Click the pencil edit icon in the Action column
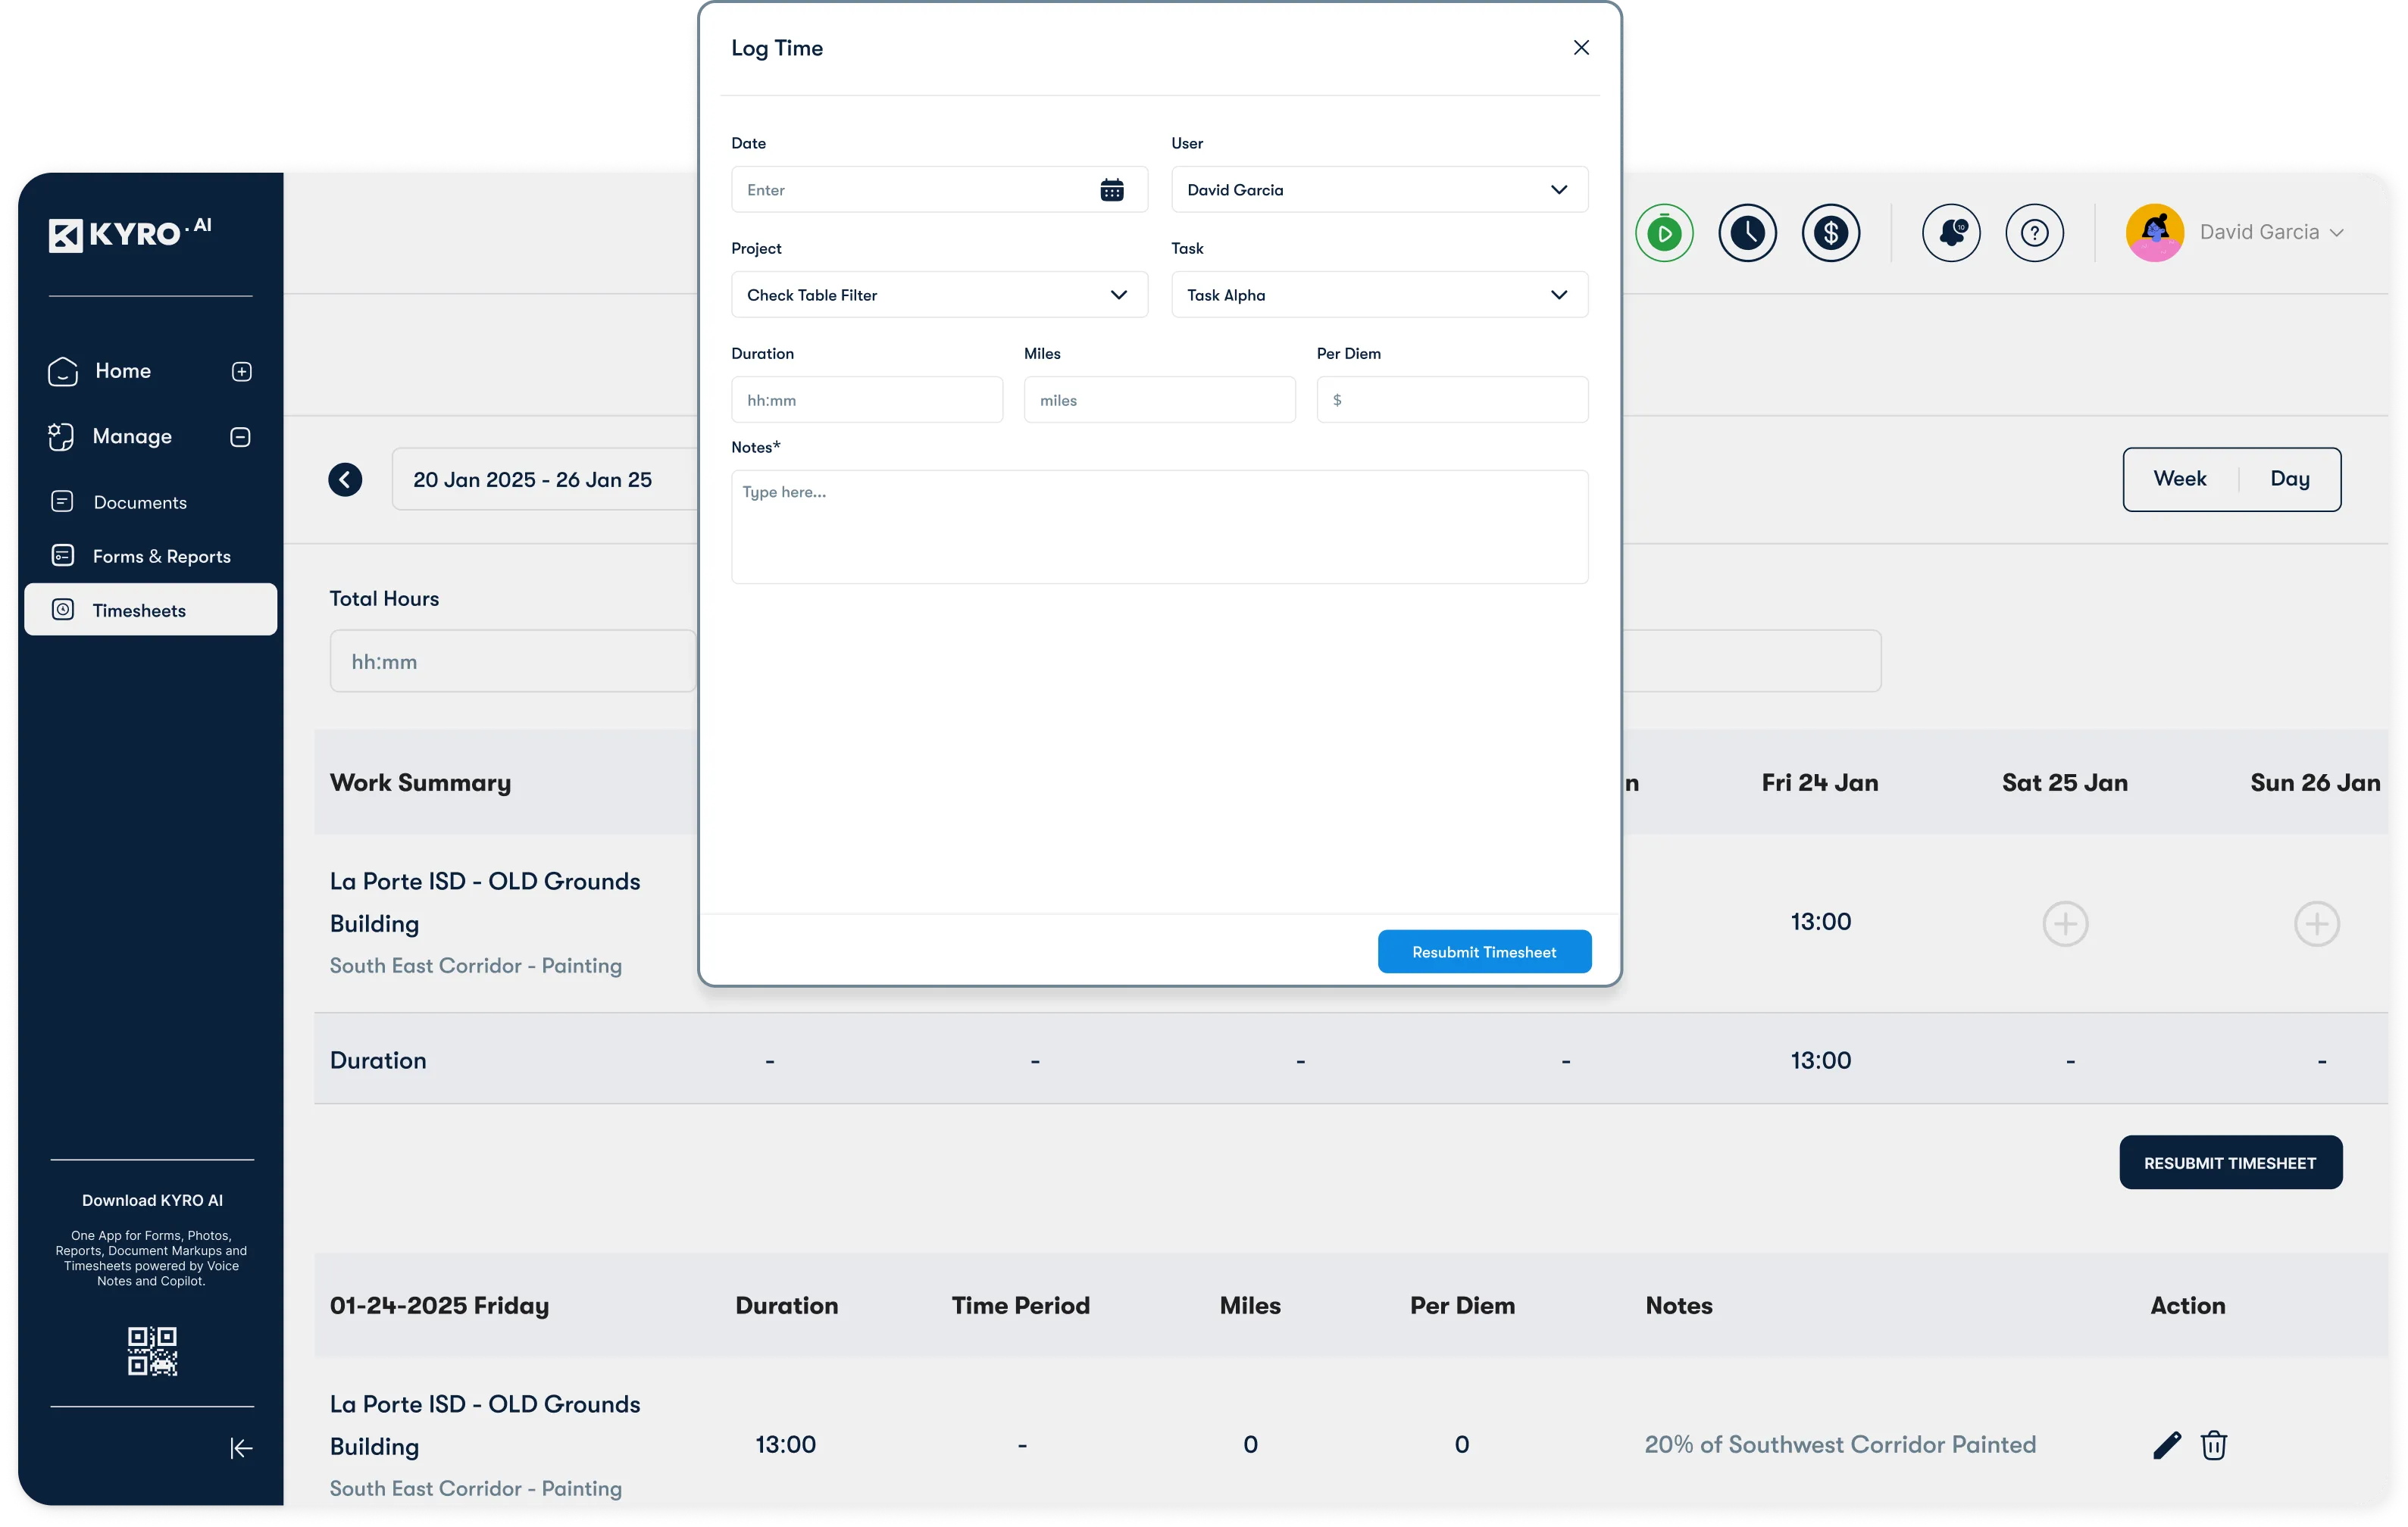 pos(2166,1445)
